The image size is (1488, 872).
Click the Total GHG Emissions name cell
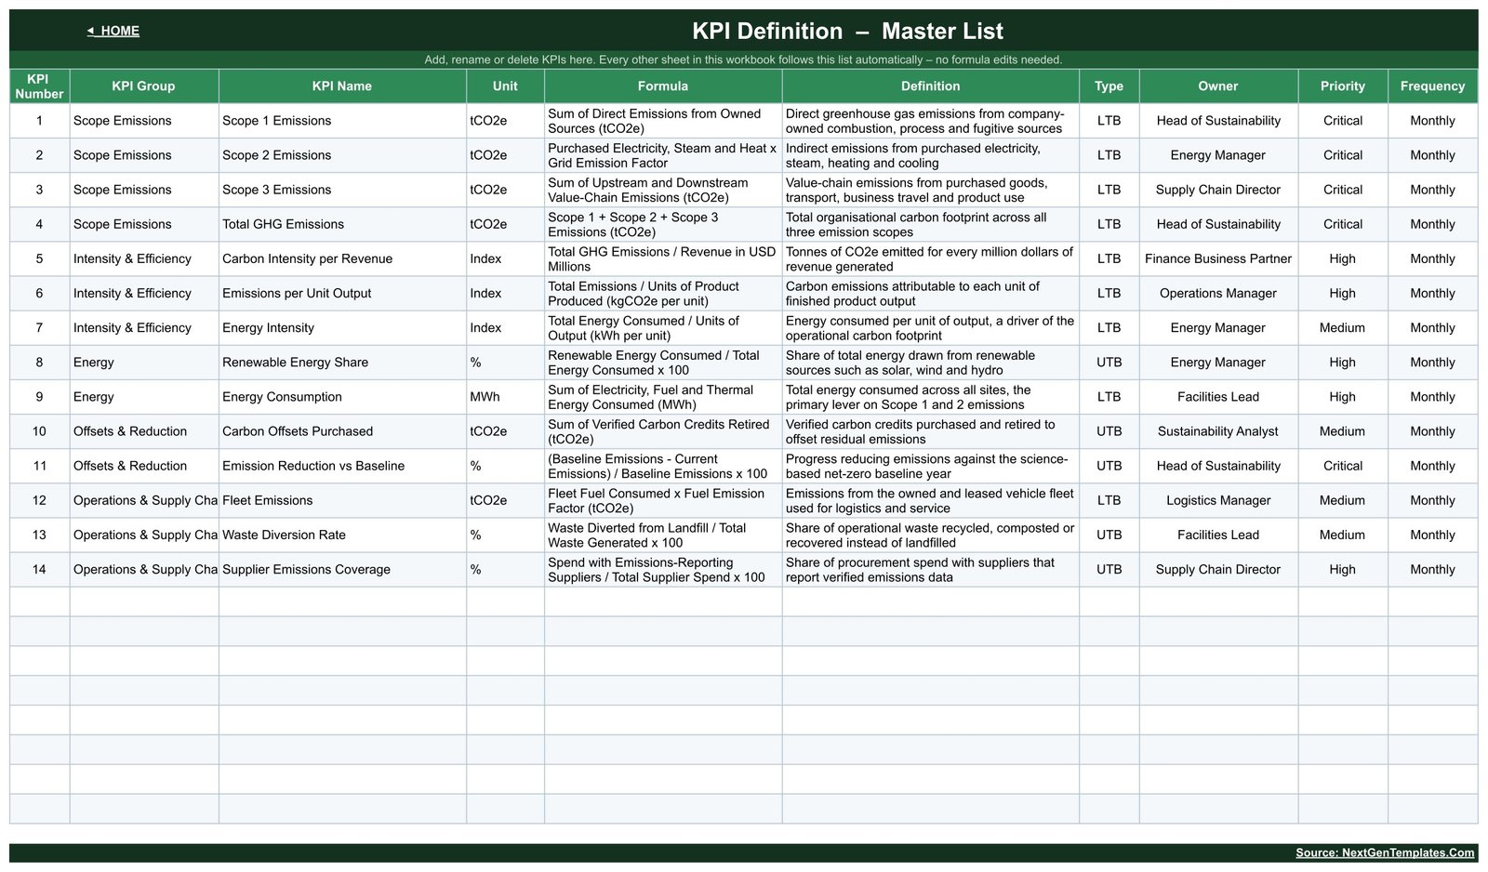[x=342, y=224]
